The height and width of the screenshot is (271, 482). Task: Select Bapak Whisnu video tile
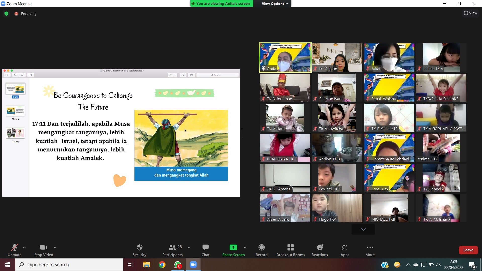(x=389, y=88)
